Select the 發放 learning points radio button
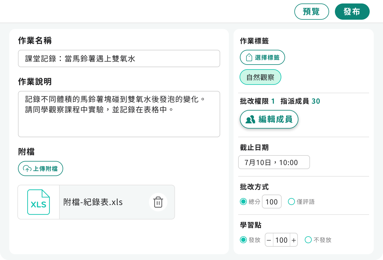Screen dimensions: 383x260 243,240
